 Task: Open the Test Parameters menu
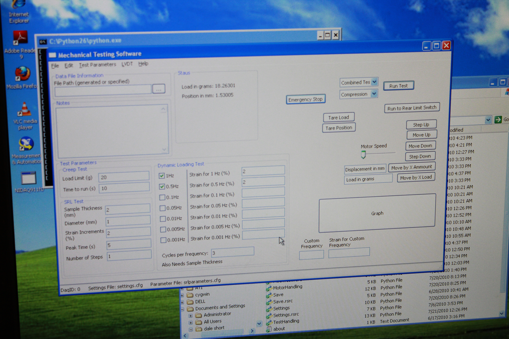click(97, 65)
